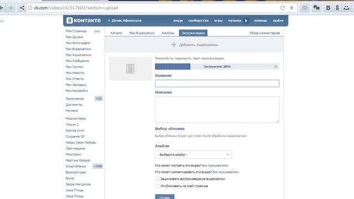Viewport: 354px width, 199px height.
Task: Open Приложения in sidebar
Action: point(75,98)
